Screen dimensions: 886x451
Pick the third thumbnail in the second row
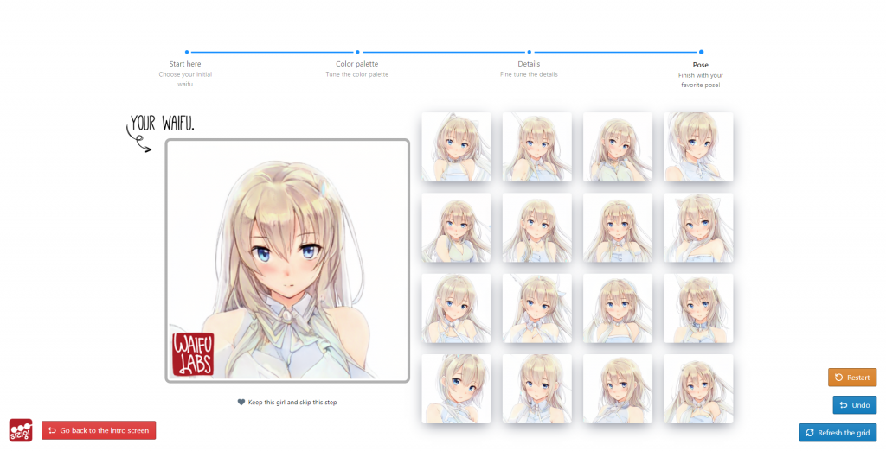click(618, 227)
